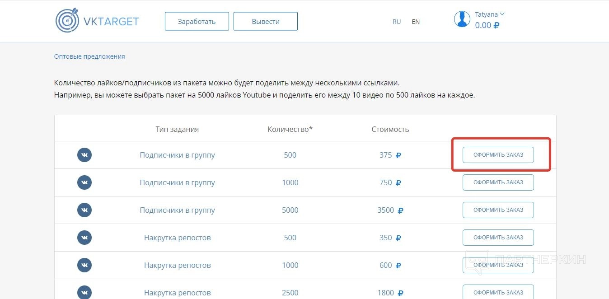Order 5000 group subscribers for 3500 ₽
The height and width of the screenshot is (299, 609).
coord(498,210)
